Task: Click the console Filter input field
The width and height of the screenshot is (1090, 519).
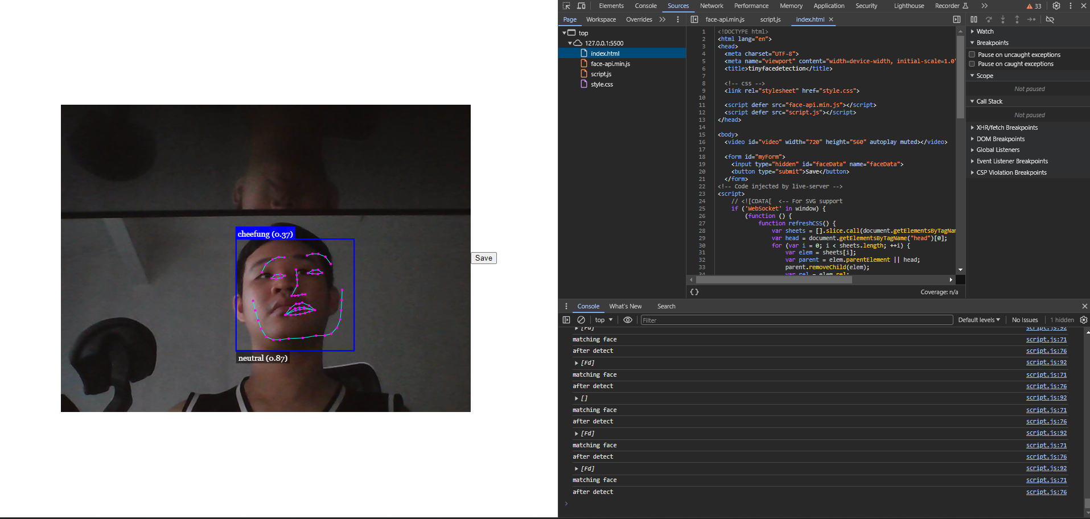Action: [796, 320]
